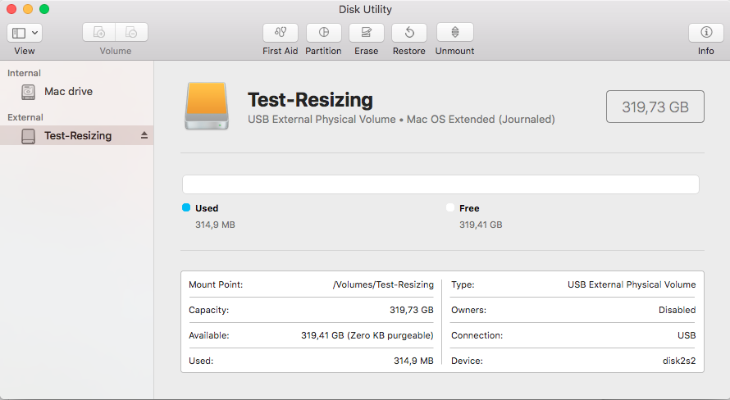Click the green fullscreen window button

point(44,9)
